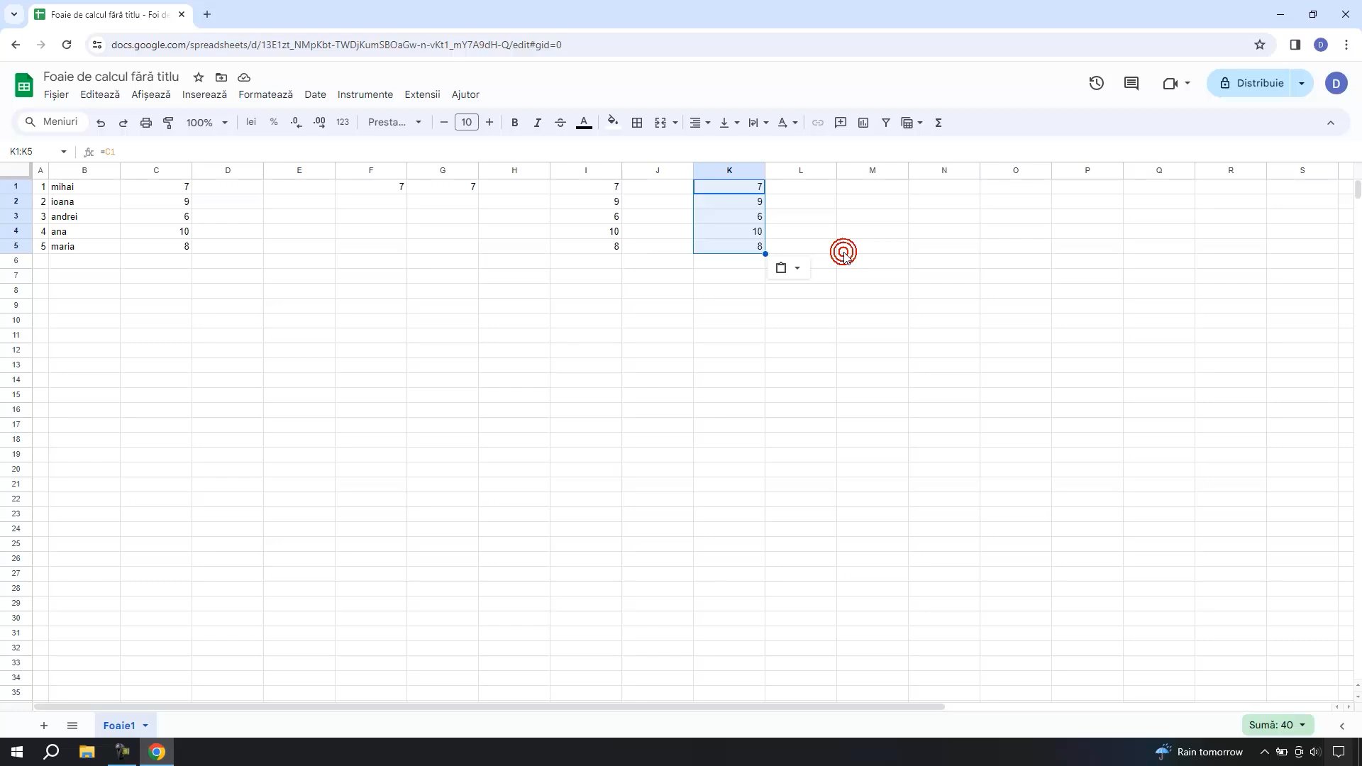Image resolution: width=1362 pixels, height=766 pixels.
Task: Activate the paint format roller icon
Action: (169, 123)
